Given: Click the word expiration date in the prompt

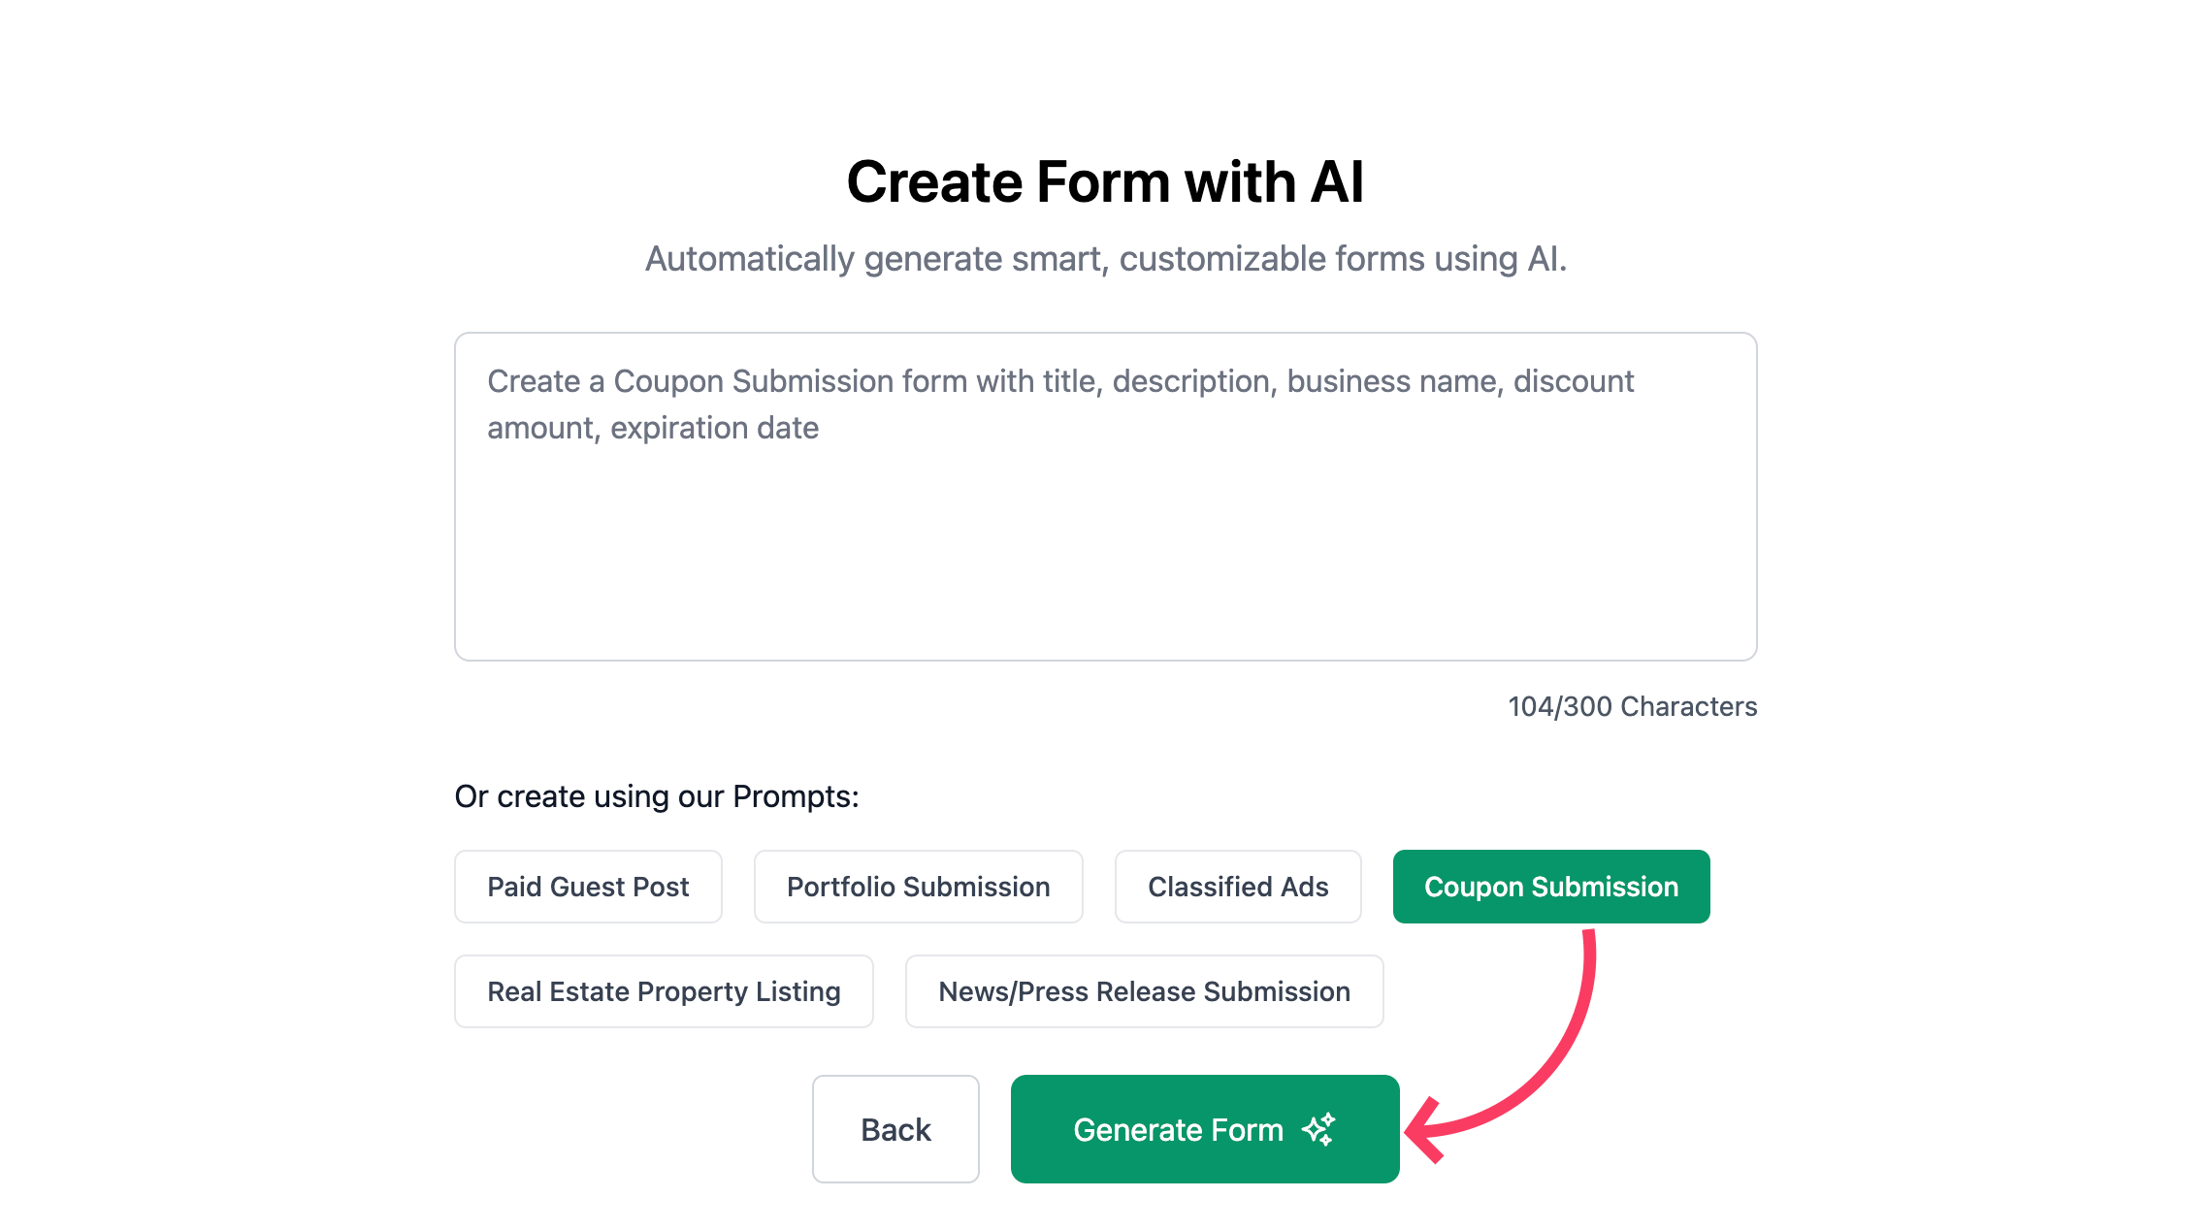Looking at the screenshot, I should [715, 427].
